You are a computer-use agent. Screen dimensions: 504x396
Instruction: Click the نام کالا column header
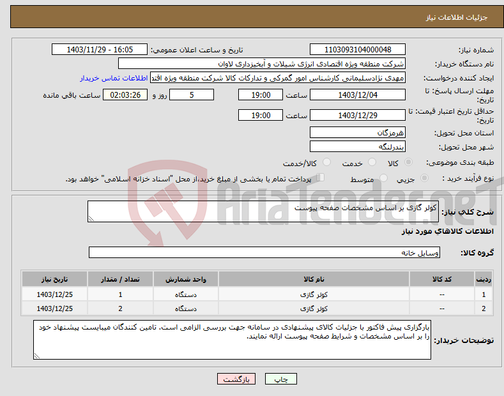314,279
